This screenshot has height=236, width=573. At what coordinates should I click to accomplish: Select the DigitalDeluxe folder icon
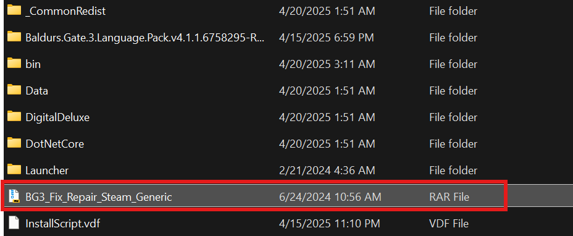click(x=14, y=116)
